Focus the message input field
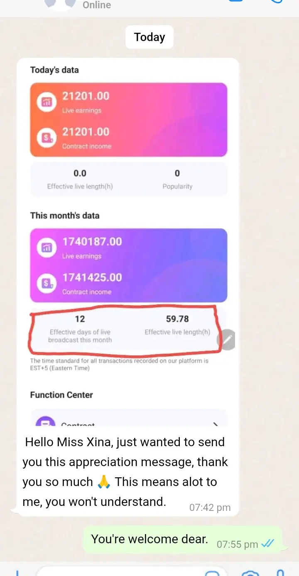The image size is (299, 576). click(120, 572)
